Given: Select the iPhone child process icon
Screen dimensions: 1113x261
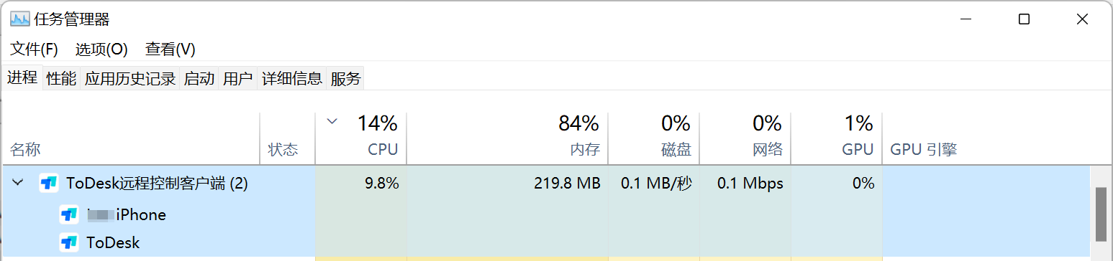Looking at the screenshot, I should (69, 214).
